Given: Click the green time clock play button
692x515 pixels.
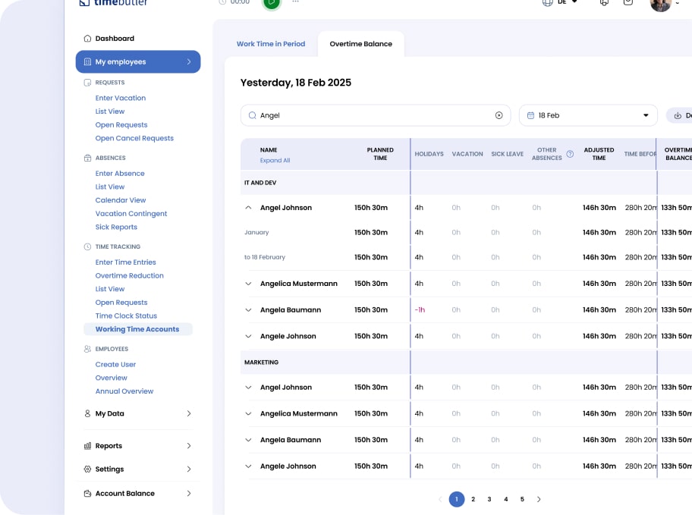Looking at the screenshot, I should 271,3.
